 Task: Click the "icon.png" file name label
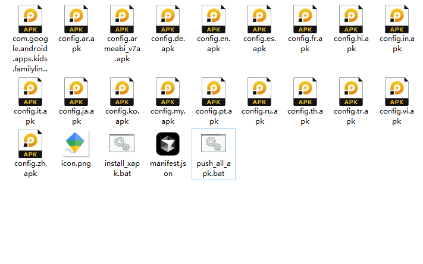76,164
